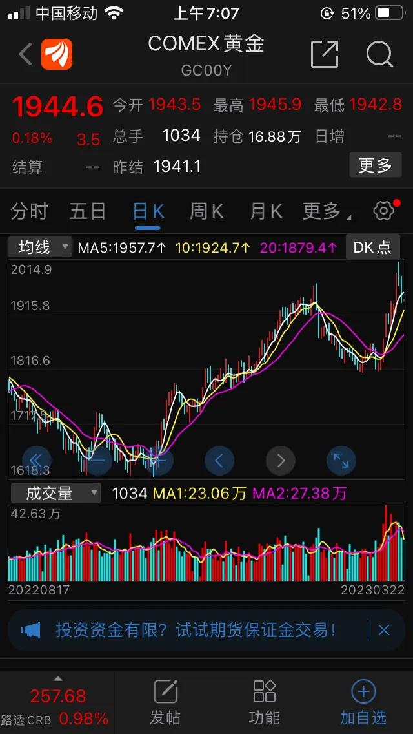Jump to earliest data with the double-left arrow
Image resolution: width=413 pixels, height=734 pixels.
(x=36, y=461)
